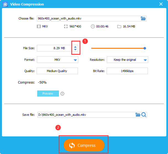Open the save folder icon beside Save file

[x=138, y=115]
